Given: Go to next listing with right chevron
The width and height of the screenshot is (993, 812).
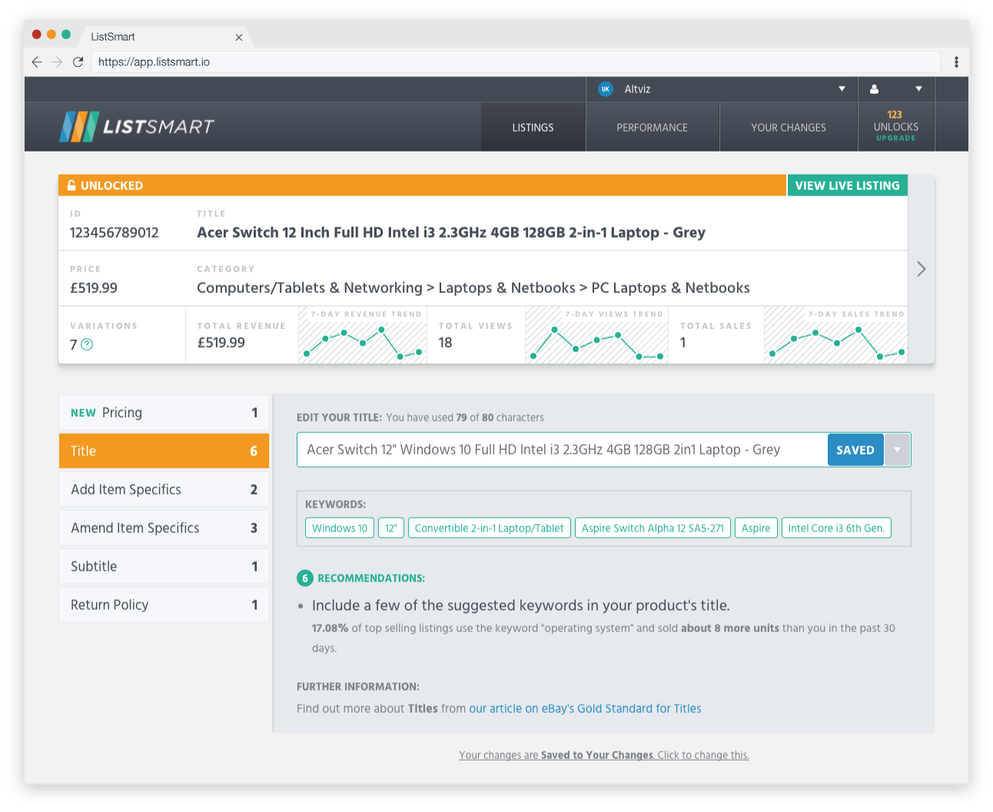Looking at the screenshot, I should point(922,269).
